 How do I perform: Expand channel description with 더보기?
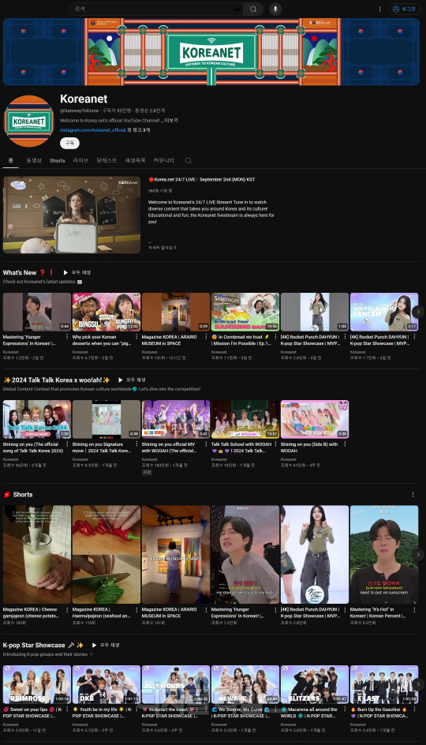(x=170, y=121)
